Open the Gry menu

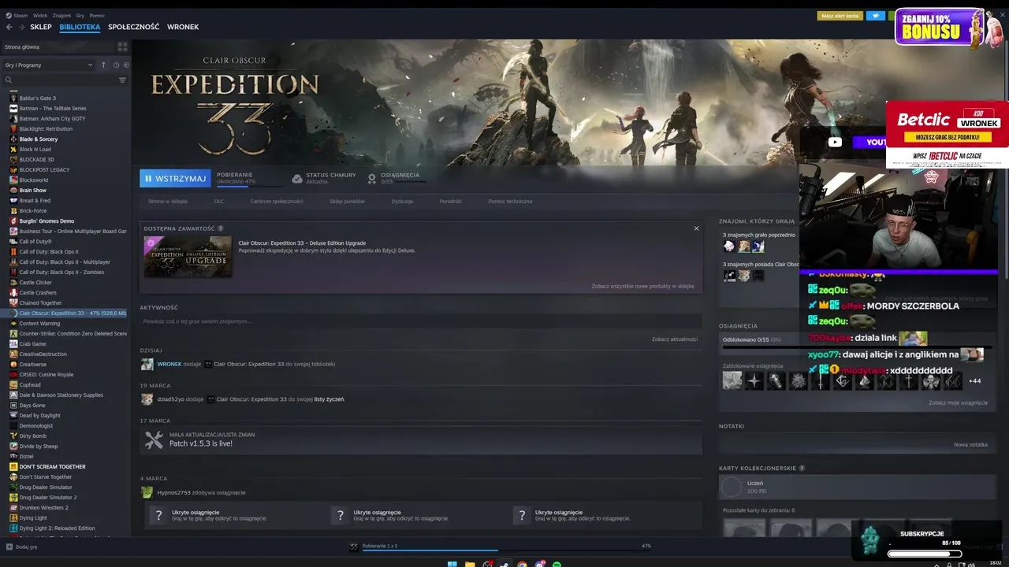(80, 15)
